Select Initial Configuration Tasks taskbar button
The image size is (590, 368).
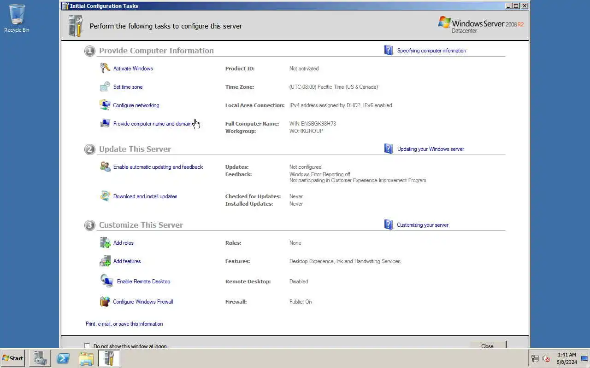(x=109, y=358)
